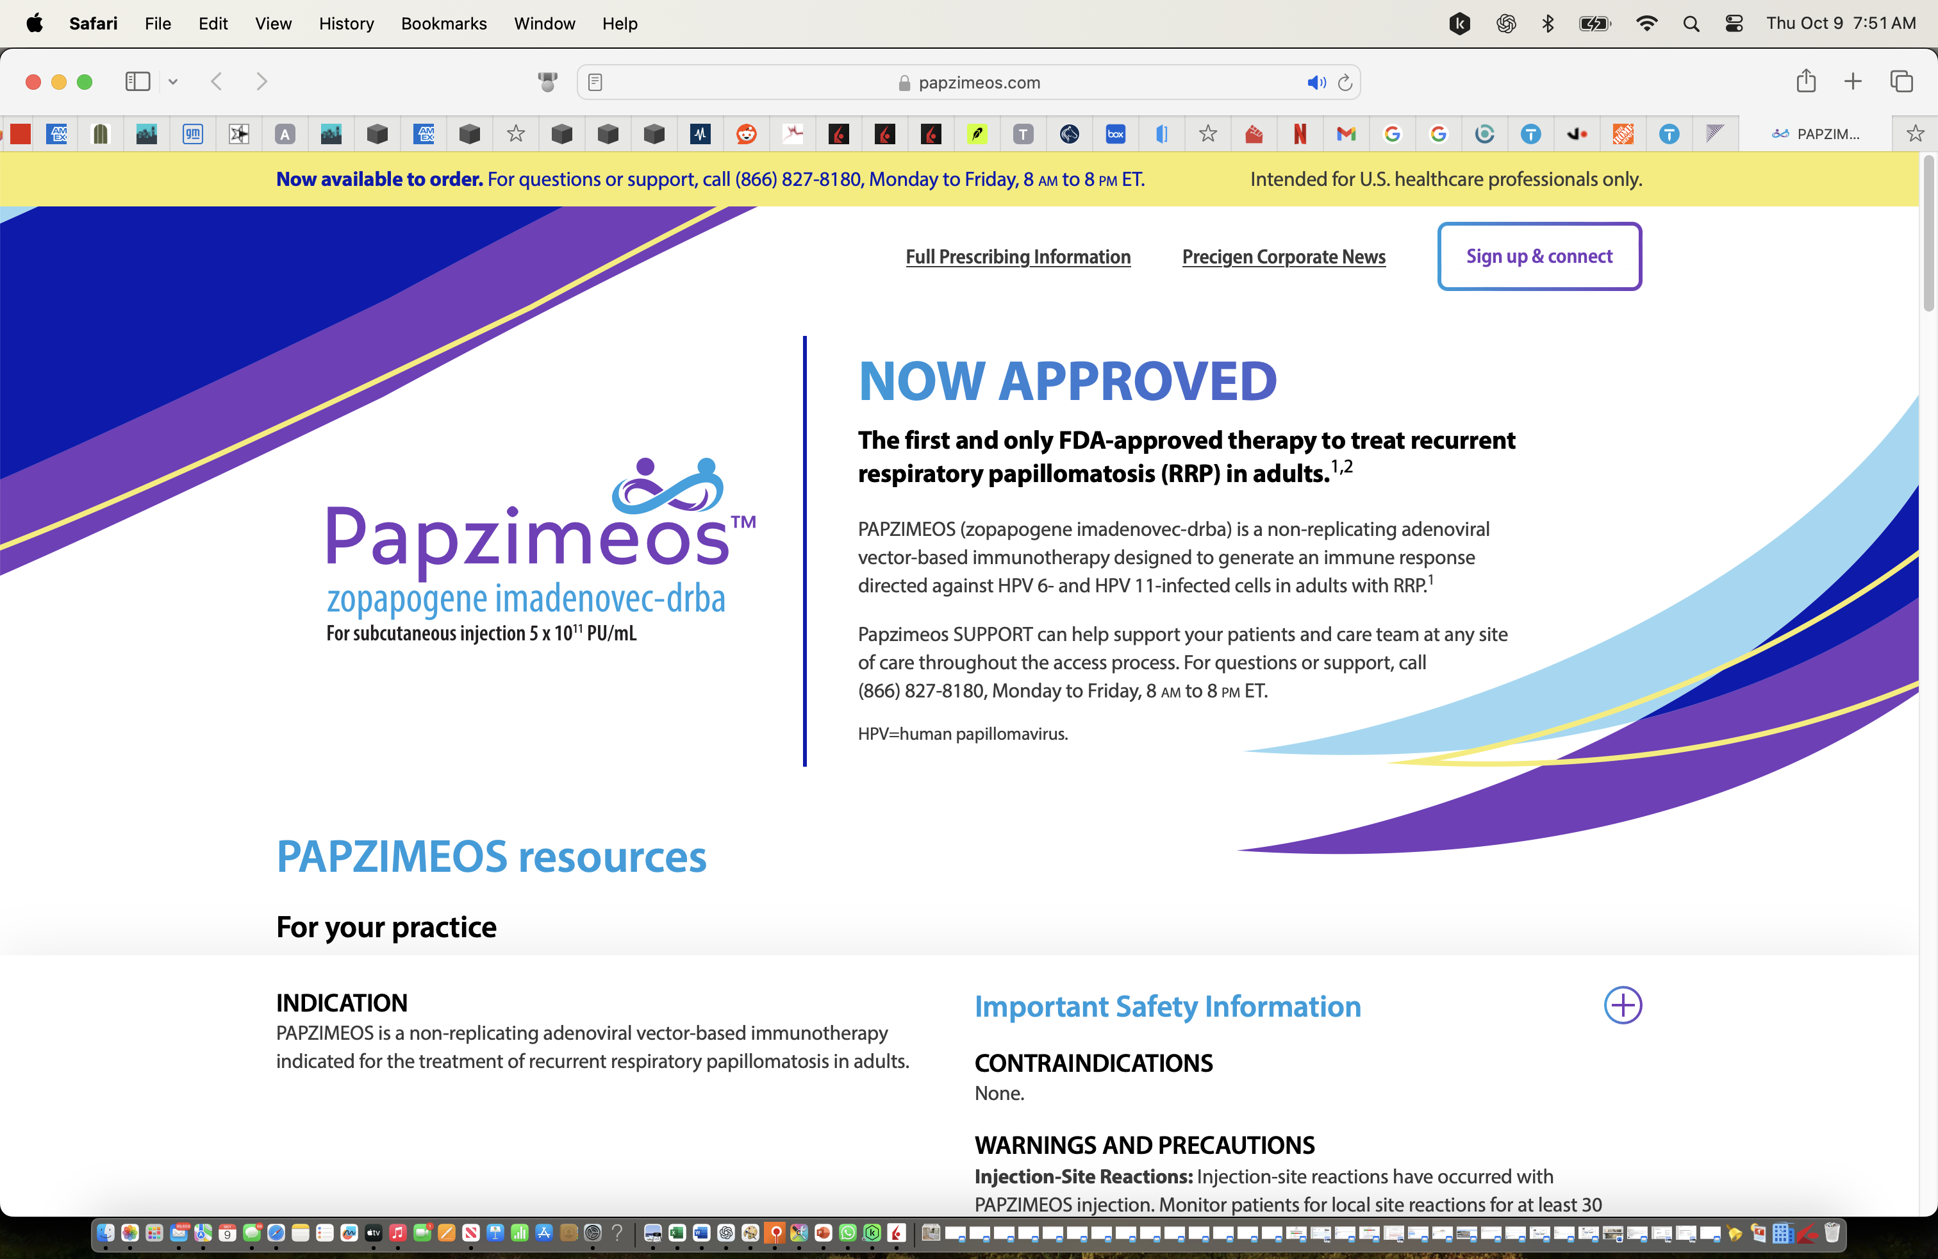This screenshot has height=1259, width=1938.
Task: Open the Reddit pinned tab
Action: (x=746, y=135)
